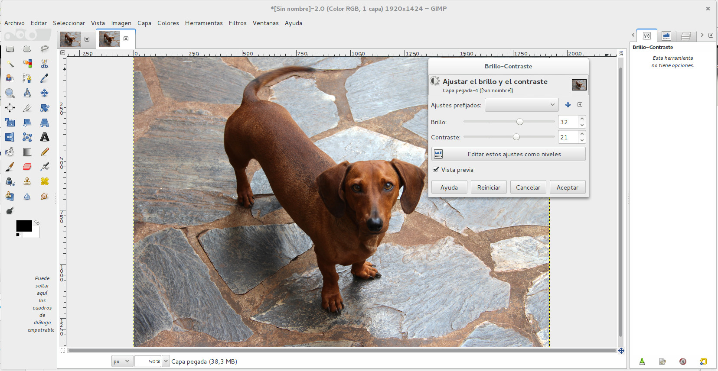
Task: Select the Rectangle Select tool
Action: point(10,49)
